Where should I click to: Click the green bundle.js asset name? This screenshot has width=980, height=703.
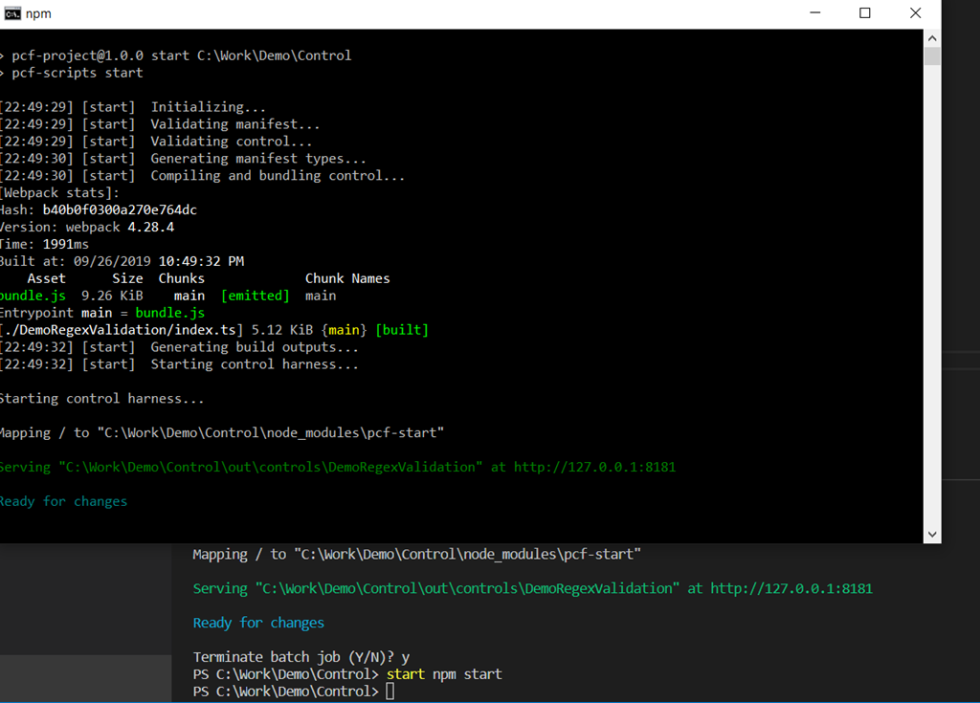[x=33, y=296]
